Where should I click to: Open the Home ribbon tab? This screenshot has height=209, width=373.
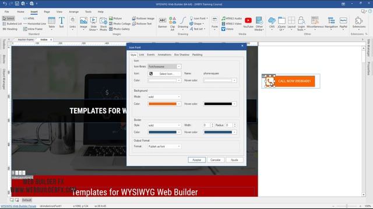pos(21,12)
